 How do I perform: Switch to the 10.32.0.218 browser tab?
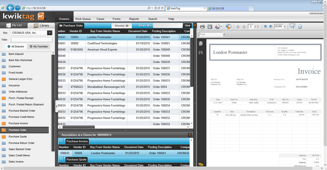click(x=228, y=8)
